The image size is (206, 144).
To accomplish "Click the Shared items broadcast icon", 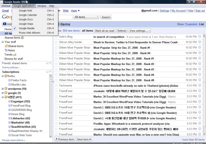I will [6, 46].
